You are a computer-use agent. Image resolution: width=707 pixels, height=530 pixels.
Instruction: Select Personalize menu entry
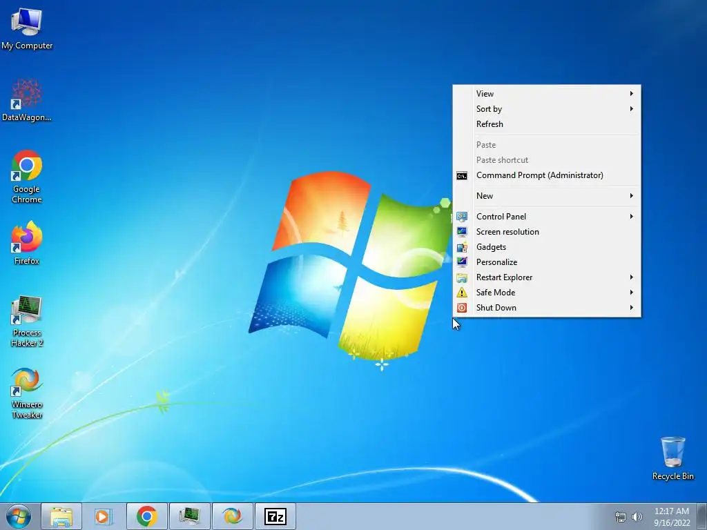[547, 262]
